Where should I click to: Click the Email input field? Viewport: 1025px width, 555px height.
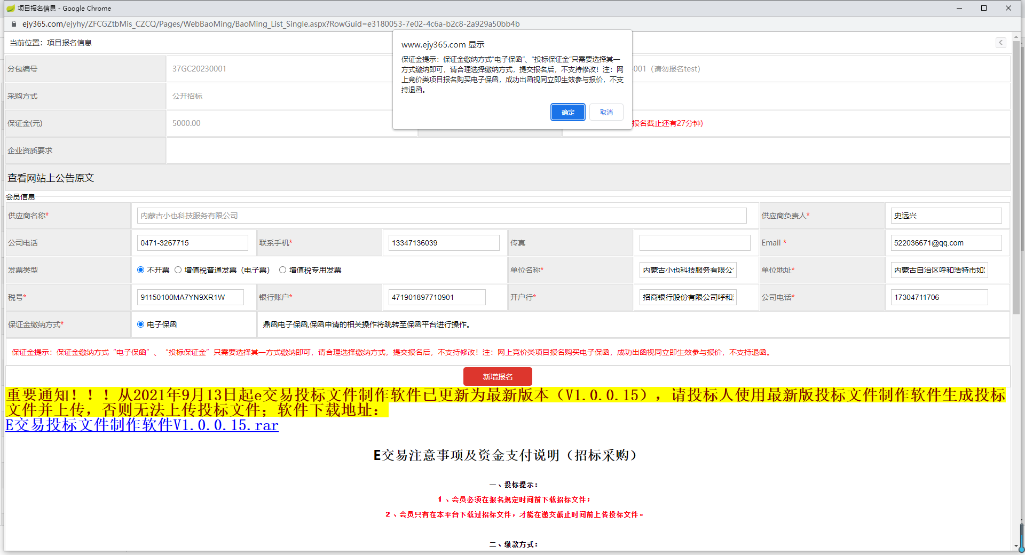(946, 243)
